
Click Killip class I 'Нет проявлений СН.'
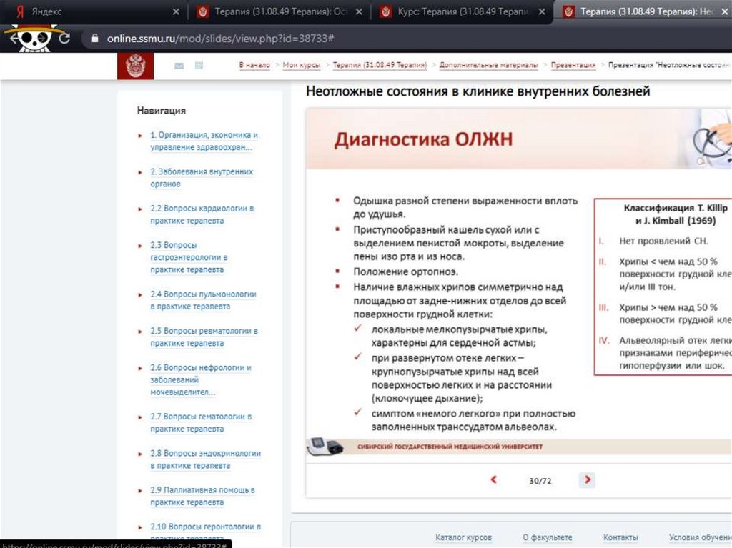663,241
